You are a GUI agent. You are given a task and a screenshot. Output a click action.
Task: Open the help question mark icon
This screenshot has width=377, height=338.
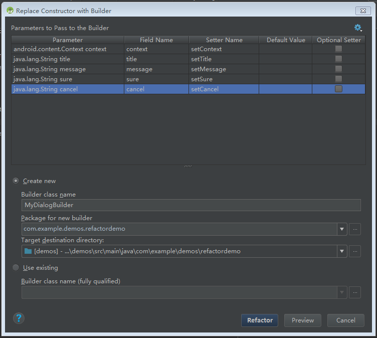coord(19,318)
